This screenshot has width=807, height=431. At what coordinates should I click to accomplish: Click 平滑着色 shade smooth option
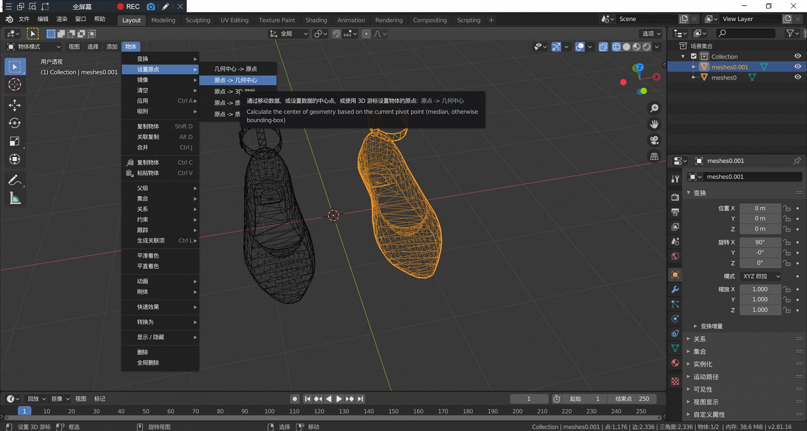[x=148, y=256]
